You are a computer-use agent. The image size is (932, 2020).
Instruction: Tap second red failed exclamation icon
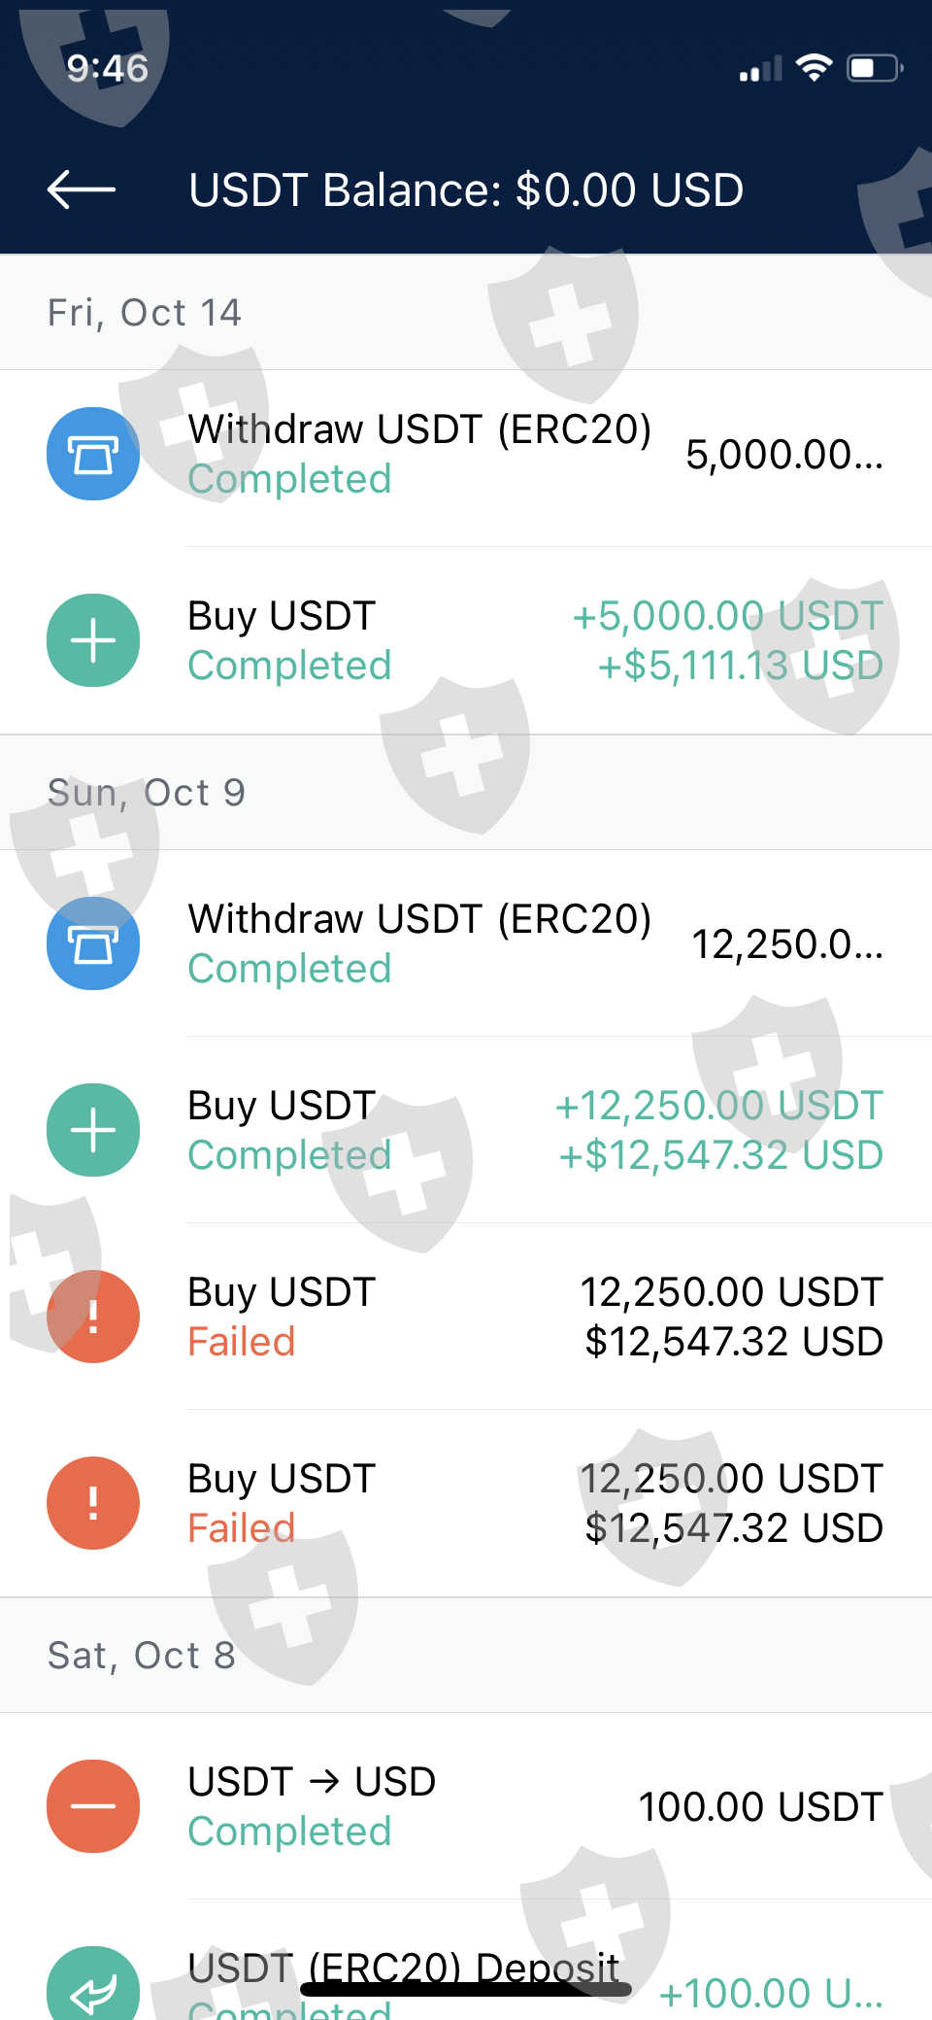[x=93, y=1503]
